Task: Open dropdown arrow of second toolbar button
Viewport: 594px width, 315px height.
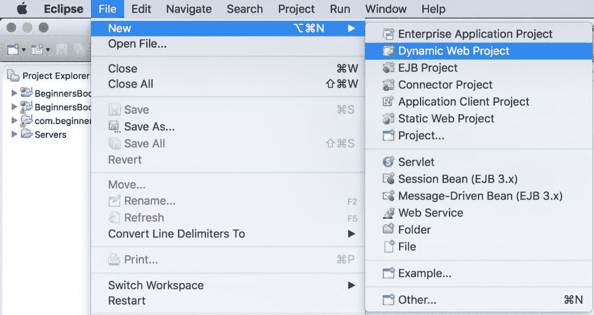Action: pyautogui.click(x=48, y=50)
